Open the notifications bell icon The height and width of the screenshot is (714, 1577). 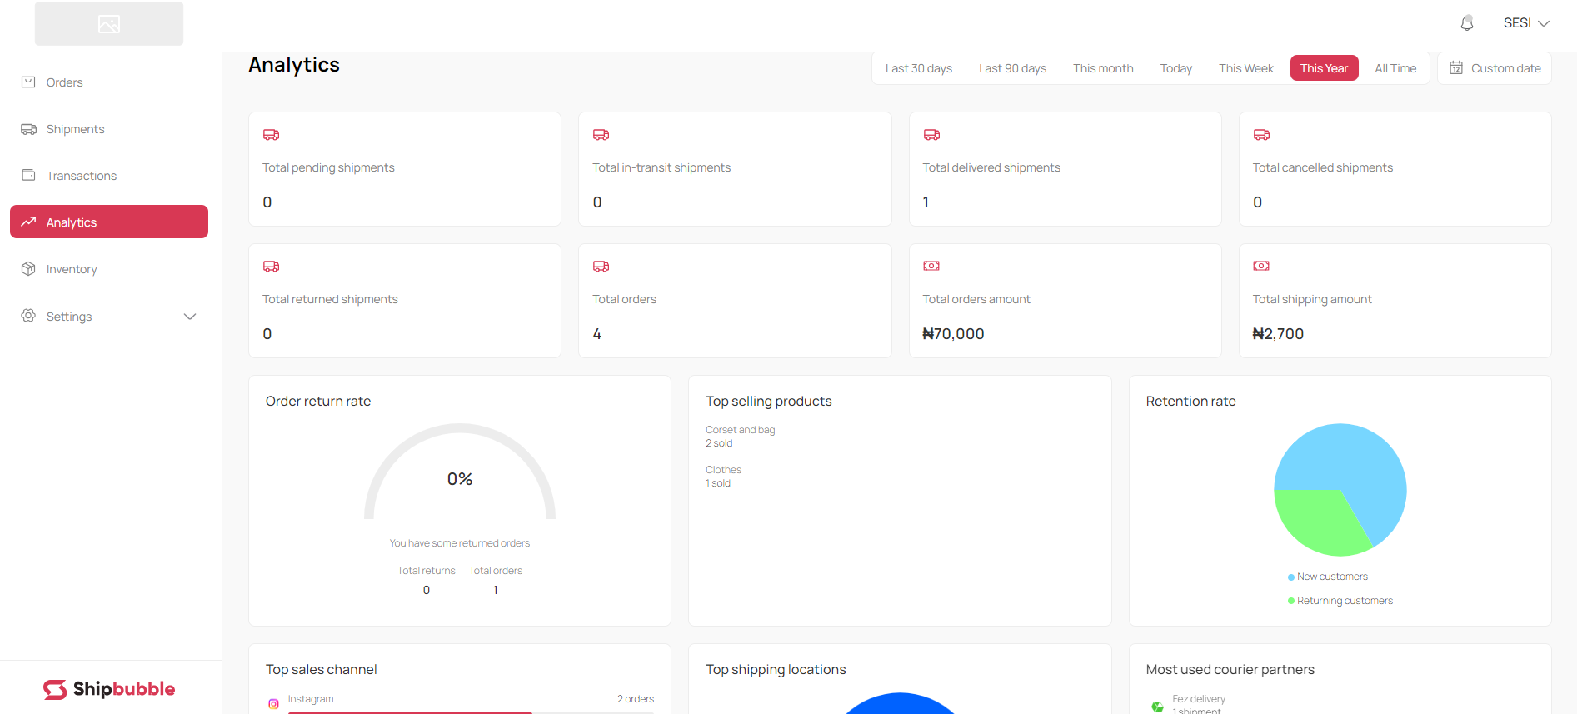coord(1467,23)
